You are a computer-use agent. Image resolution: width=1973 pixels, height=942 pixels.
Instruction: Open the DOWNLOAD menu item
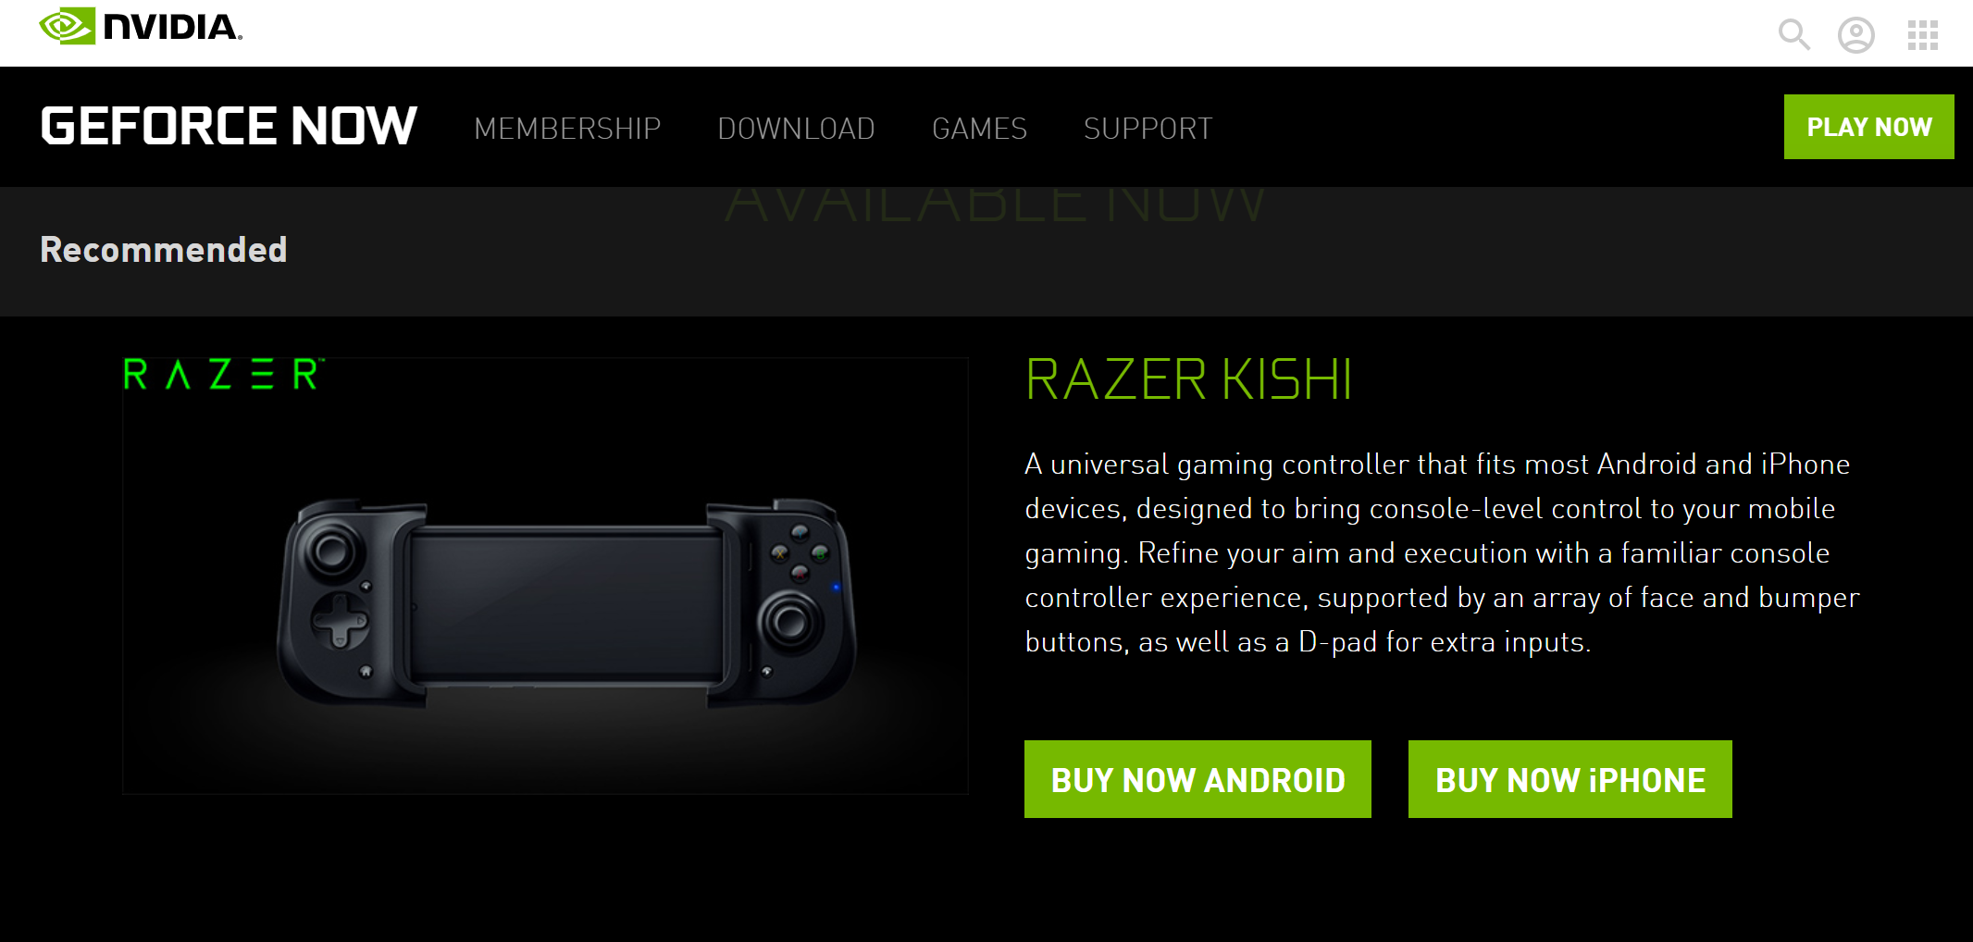click(x=796, y=128)
